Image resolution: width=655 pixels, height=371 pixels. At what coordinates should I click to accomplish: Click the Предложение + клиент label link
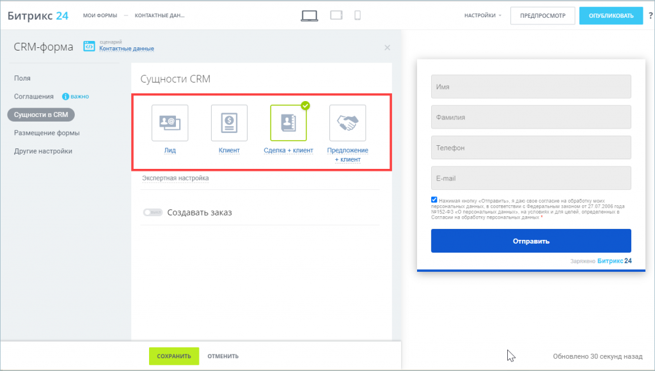click(x=347, y=155)
